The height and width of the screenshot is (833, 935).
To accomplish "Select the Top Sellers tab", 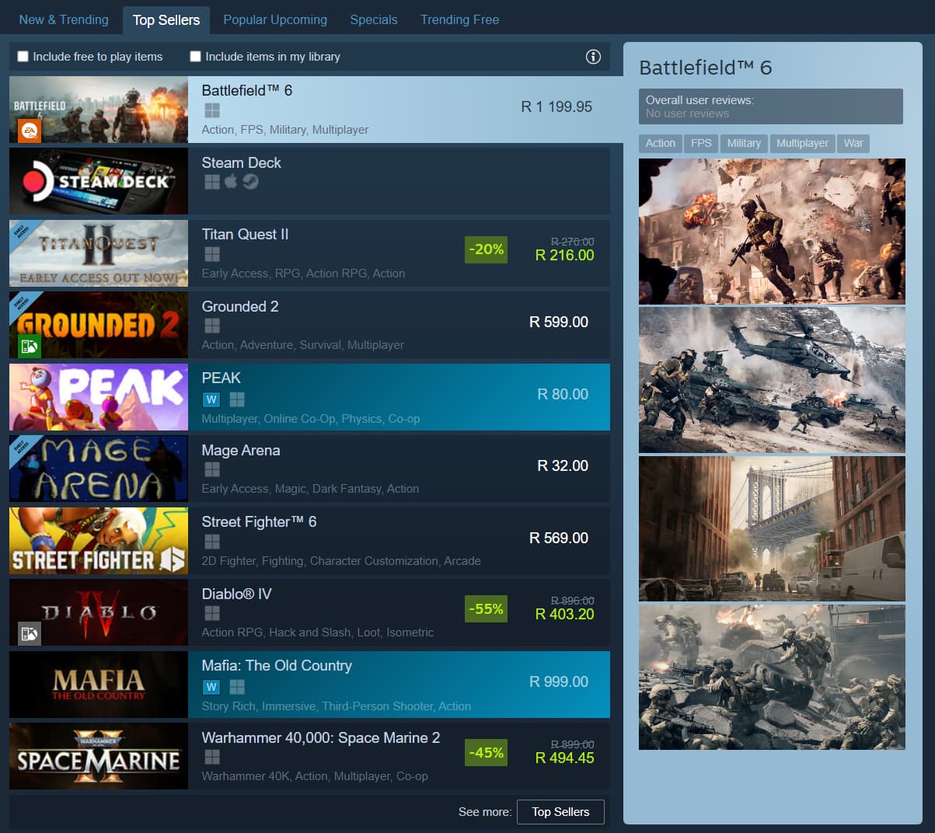I will pos(166,19).
